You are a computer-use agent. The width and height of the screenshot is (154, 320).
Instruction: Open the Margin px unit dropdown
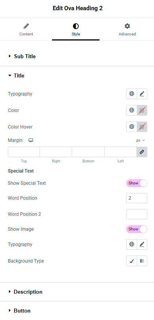[141, 140]
